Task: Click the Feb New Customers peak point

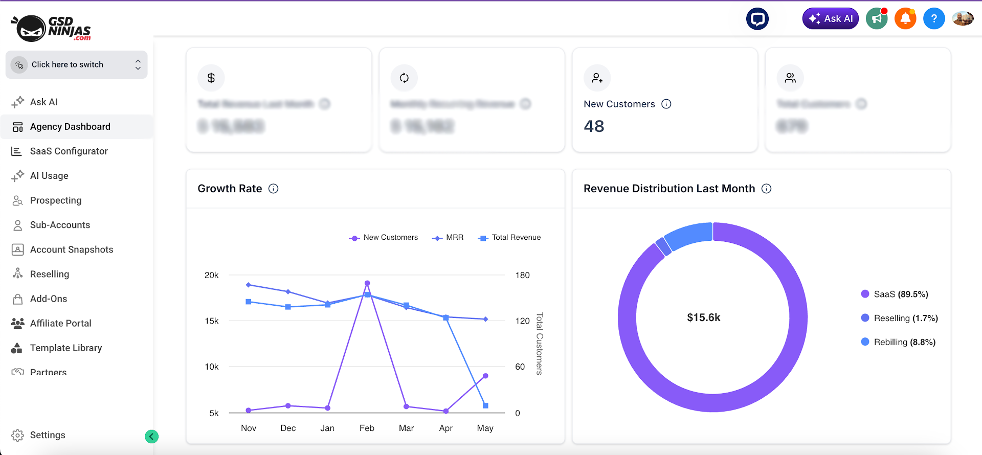Action: pos(367,283)
